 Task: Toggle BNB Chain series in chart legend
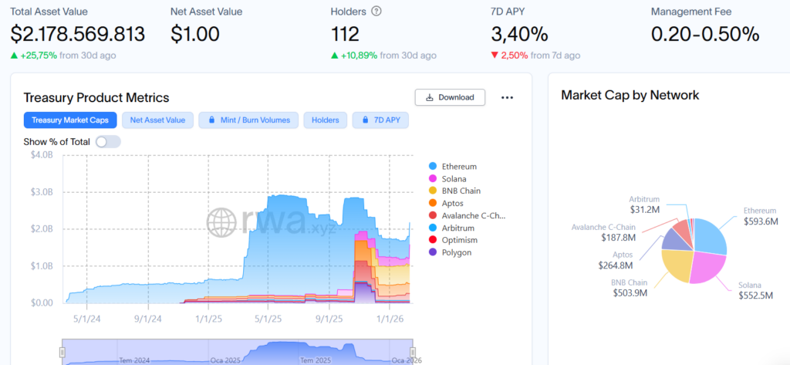click(x=454, y=191)
